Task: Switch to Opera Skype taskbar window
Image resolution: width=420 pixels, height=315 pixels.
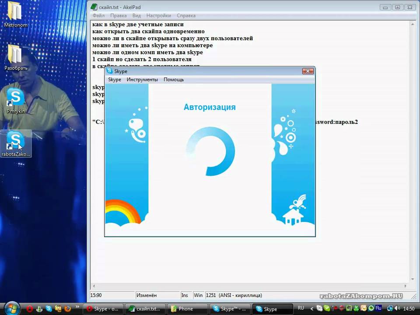Action: tap(103, 309)
